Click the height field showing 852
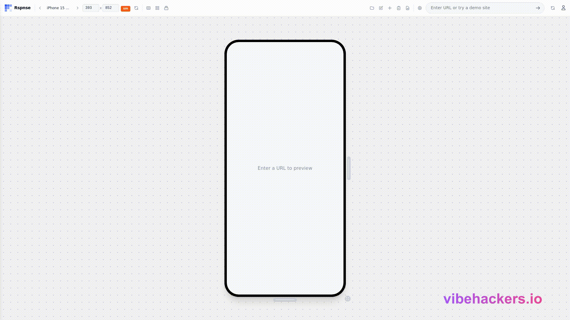 point(110,8)
